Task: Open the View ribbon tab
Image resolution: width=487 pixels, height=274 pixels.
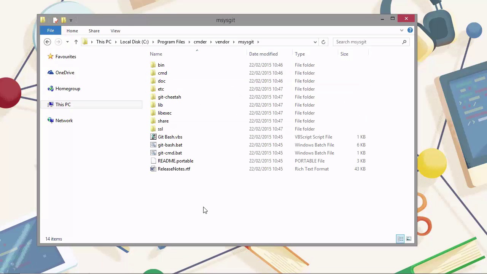Action: click(x=115, y=31)
